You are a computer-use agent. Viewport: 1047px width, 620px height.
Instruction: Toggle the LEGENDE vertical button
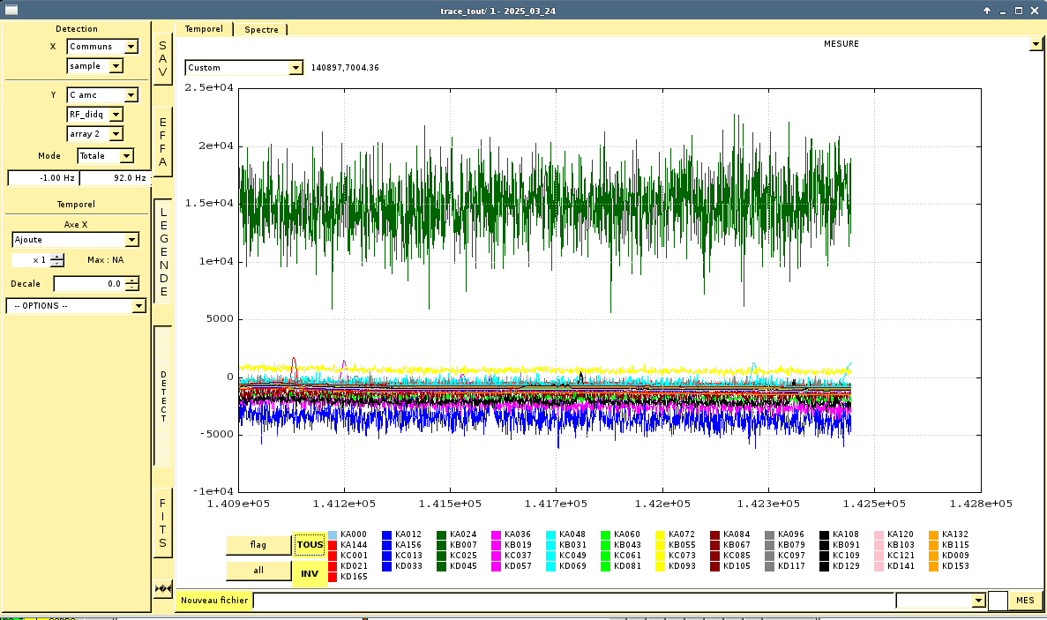[163, 251]
